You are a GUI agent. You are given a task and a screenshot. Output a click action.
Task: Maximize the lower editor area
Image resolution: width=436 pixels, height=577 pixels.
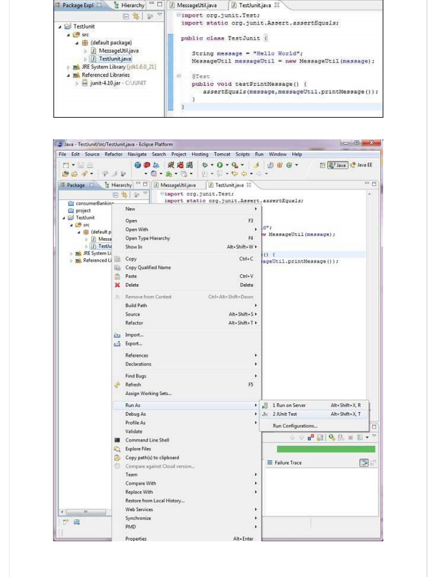click(374, 184)
